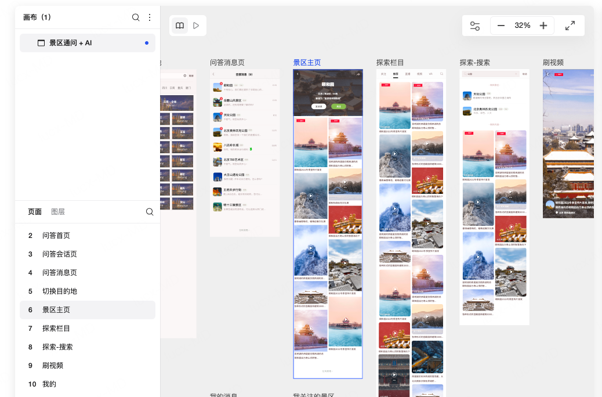The image size is (602, 397).
Task: Click the 画布（1）panel title
Action: (37, 17)
